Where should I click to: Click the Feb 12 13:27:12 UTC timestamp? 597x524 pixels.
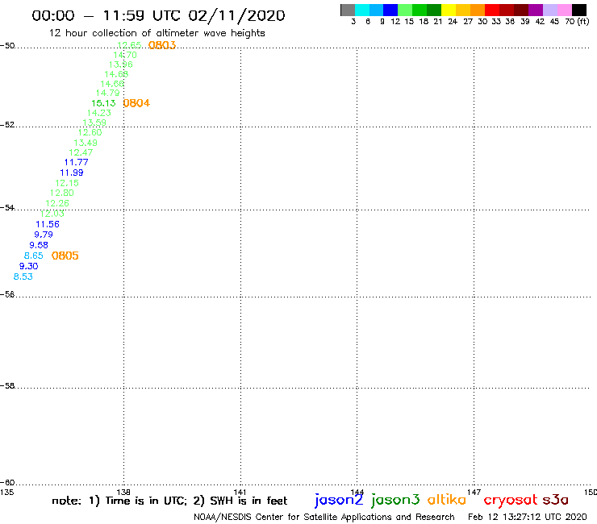[x=528, y=518]
